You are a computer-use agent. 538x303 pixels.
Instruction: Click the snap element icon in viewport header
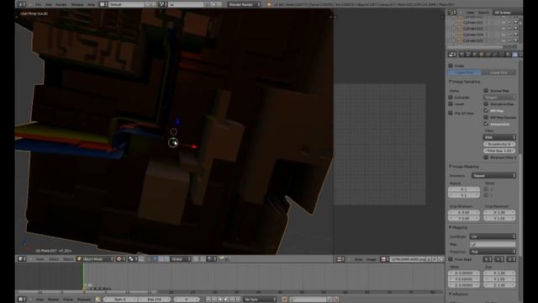pyautogui.click(x=211, y=259)
